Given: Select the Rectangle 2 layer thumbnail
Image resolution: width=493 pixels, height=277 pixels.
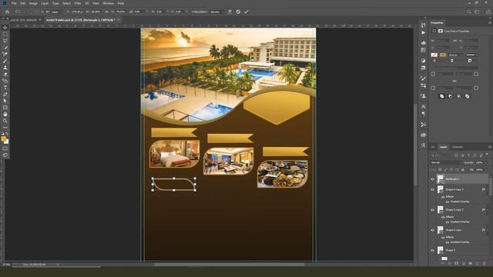Looking at the screenshot, I should tap(440, 179).
